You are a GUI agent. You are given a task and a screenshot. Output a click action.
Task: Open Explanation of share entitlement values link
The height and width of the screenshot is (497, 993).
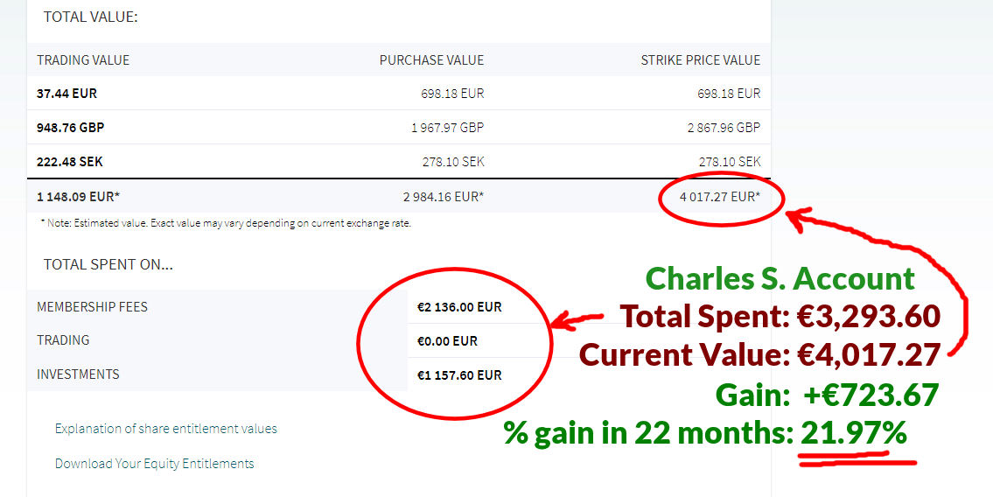pyautogui.click(x=166, y=429)
